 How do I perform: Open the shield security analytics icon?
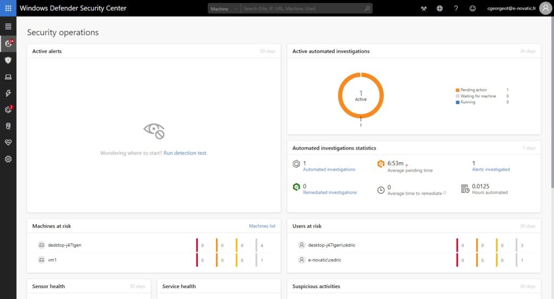[x=8, y=60]
